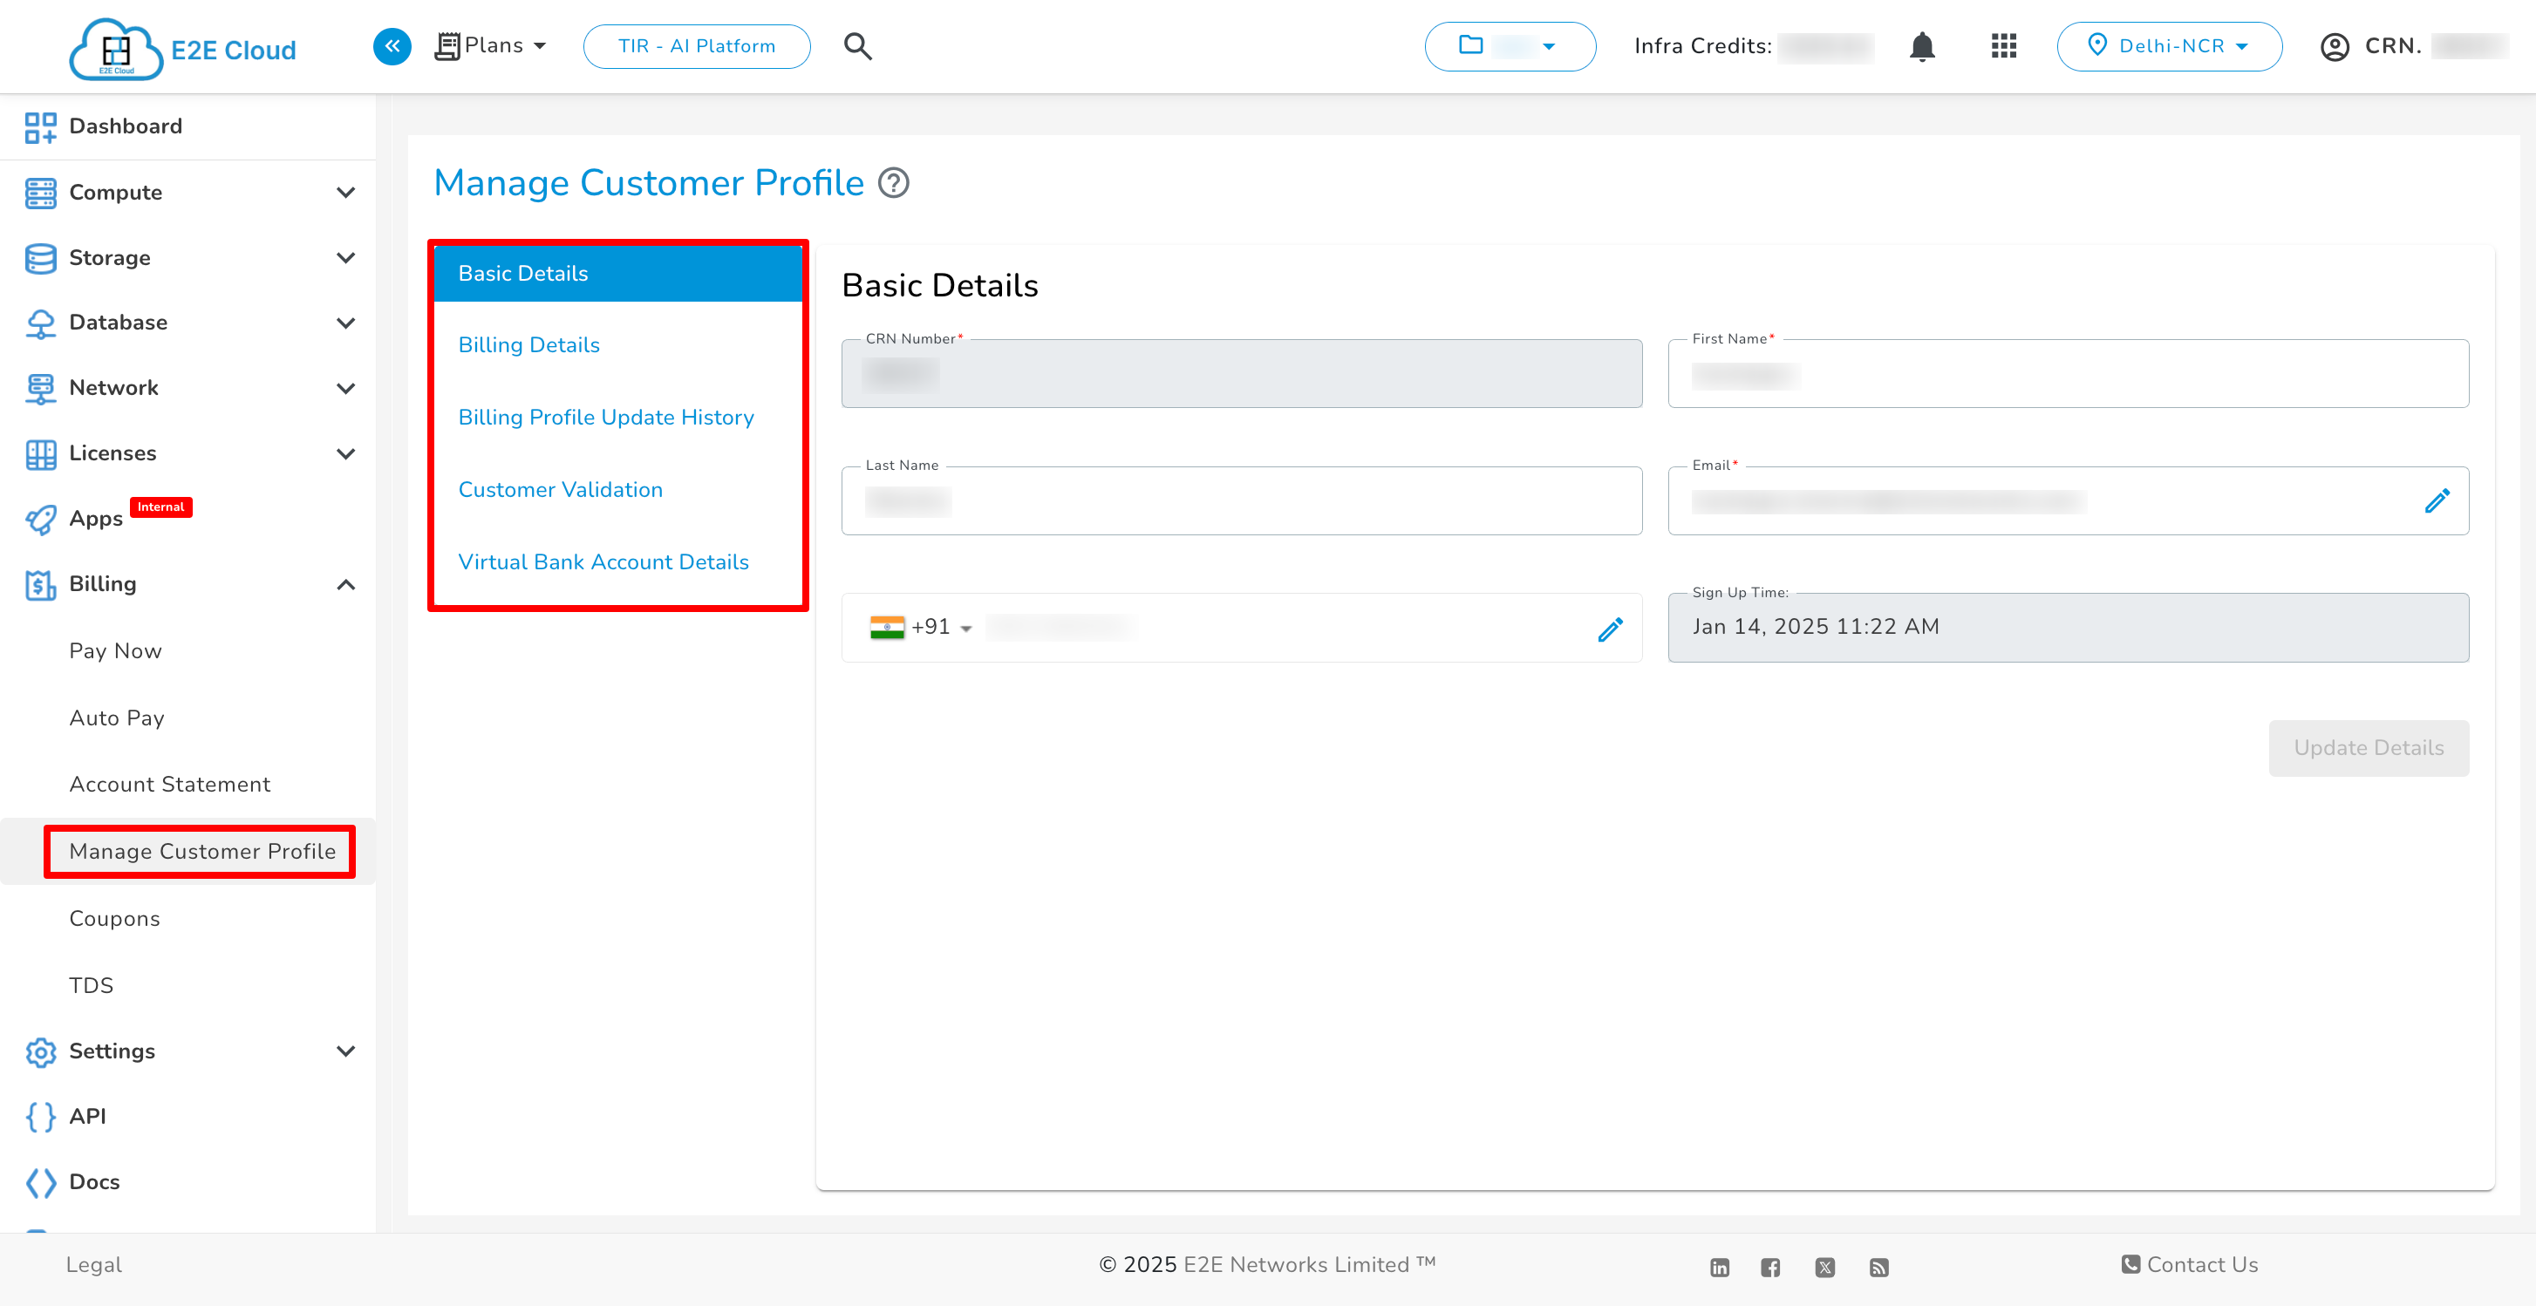Open LinkedIn icon in footer
Image resolution: width=2536 pixels, height=1306 pixels.
click(1719, 1268)
